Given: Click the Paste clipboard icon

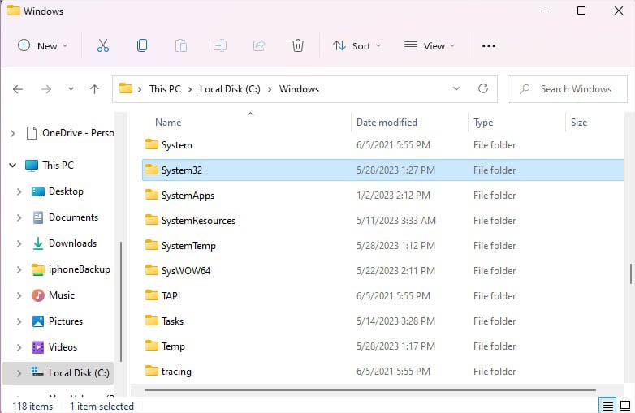Looking at the screenshot, I should [180, 45].
